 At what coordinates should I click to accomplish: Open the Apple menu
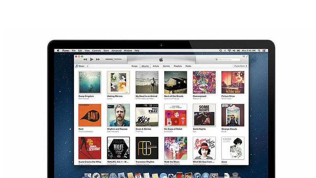58,51
